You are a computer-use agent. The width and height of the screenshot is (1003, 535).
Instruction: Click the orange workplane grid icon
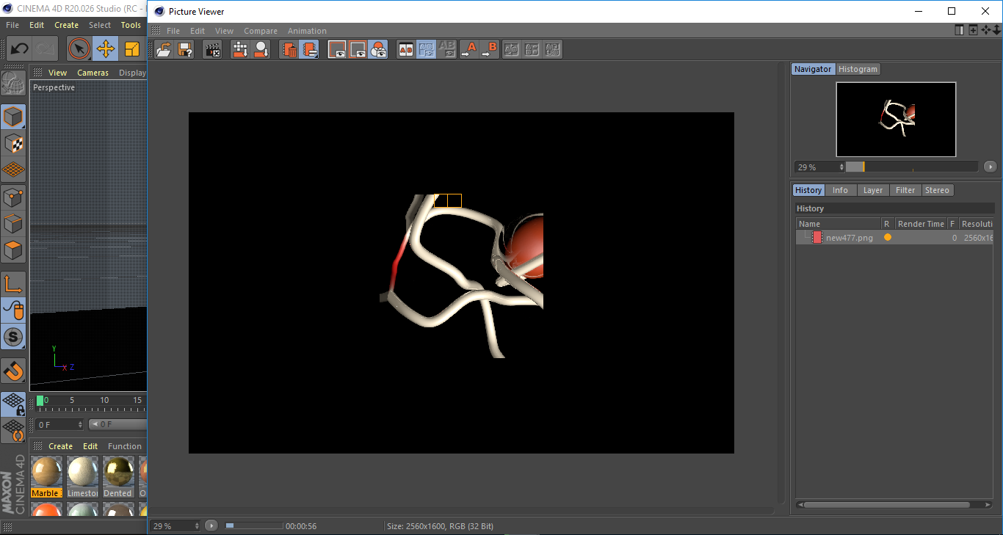coord(13,170)
